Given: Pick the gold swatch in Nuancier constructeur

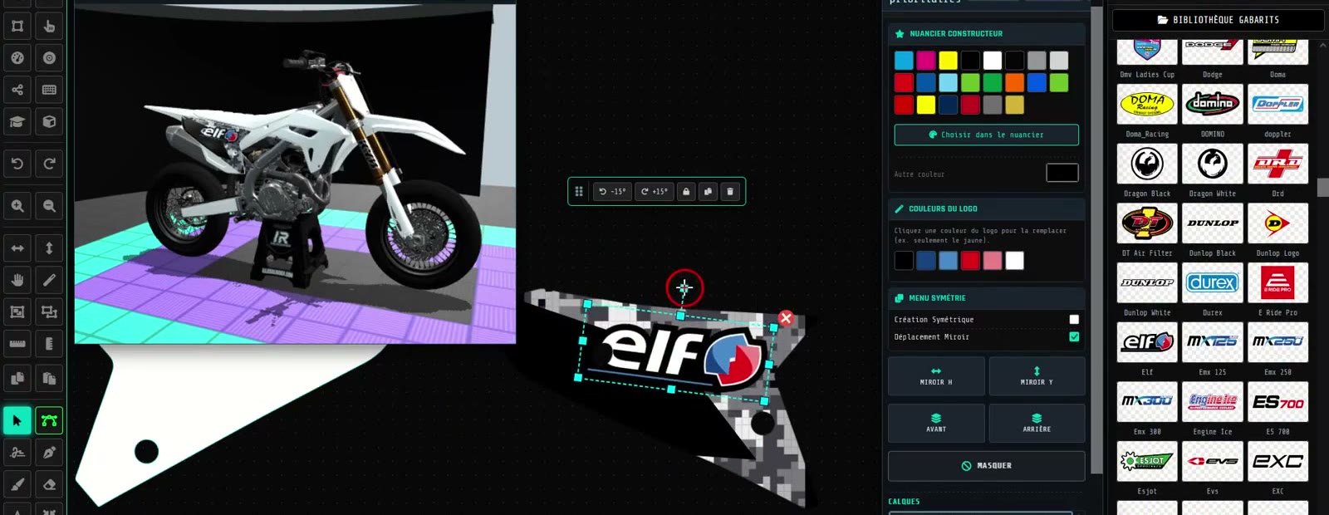Looking at the screenshot, I should point(1014,105).
